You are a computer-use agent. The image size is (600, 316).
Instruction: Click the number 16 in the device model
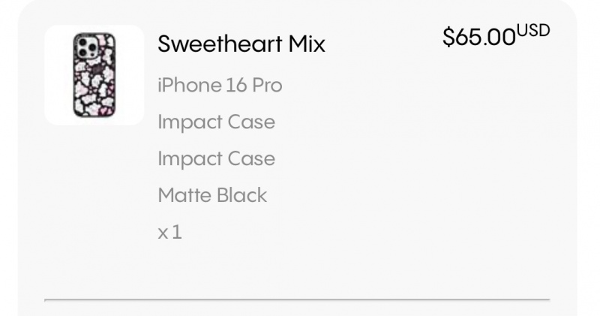(x=235, y=85)
